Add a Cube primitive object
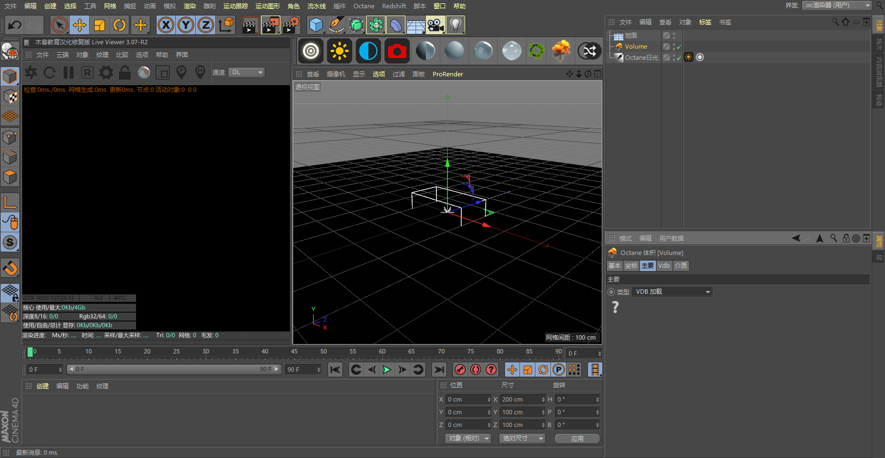 pyautogui.click(x=316, y=25)
